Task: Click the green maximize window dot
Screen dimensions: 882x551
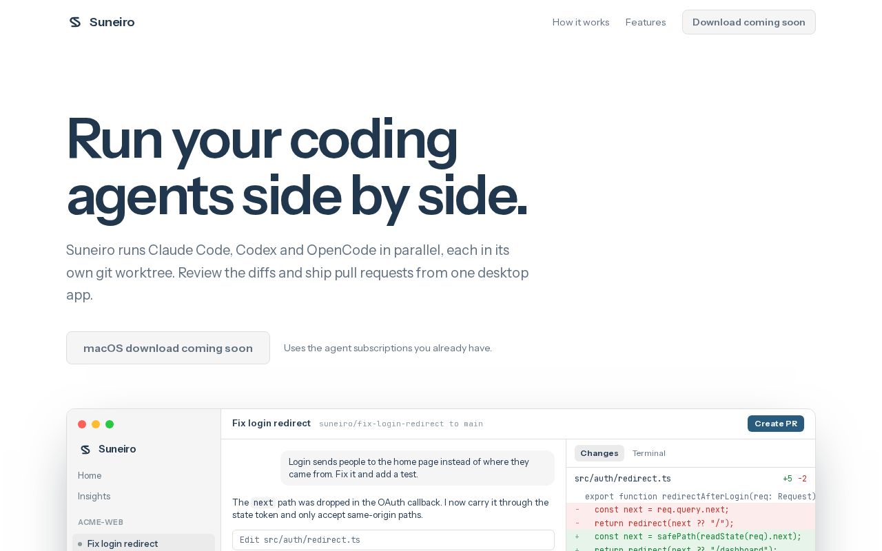Action: tap(110, 424)
